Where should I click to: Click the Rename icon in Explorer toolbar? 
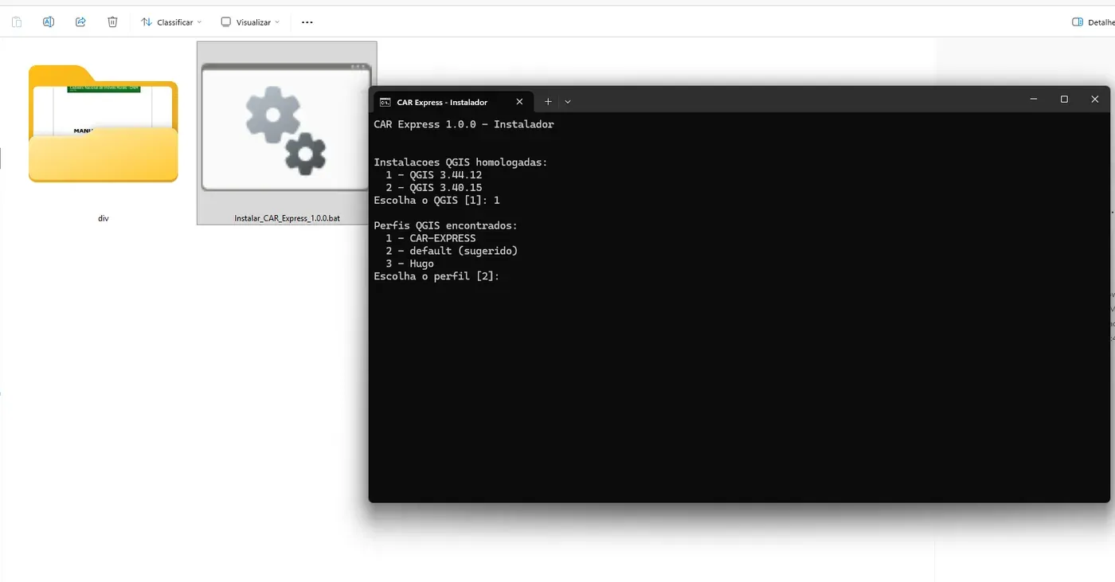coord(49,22)
